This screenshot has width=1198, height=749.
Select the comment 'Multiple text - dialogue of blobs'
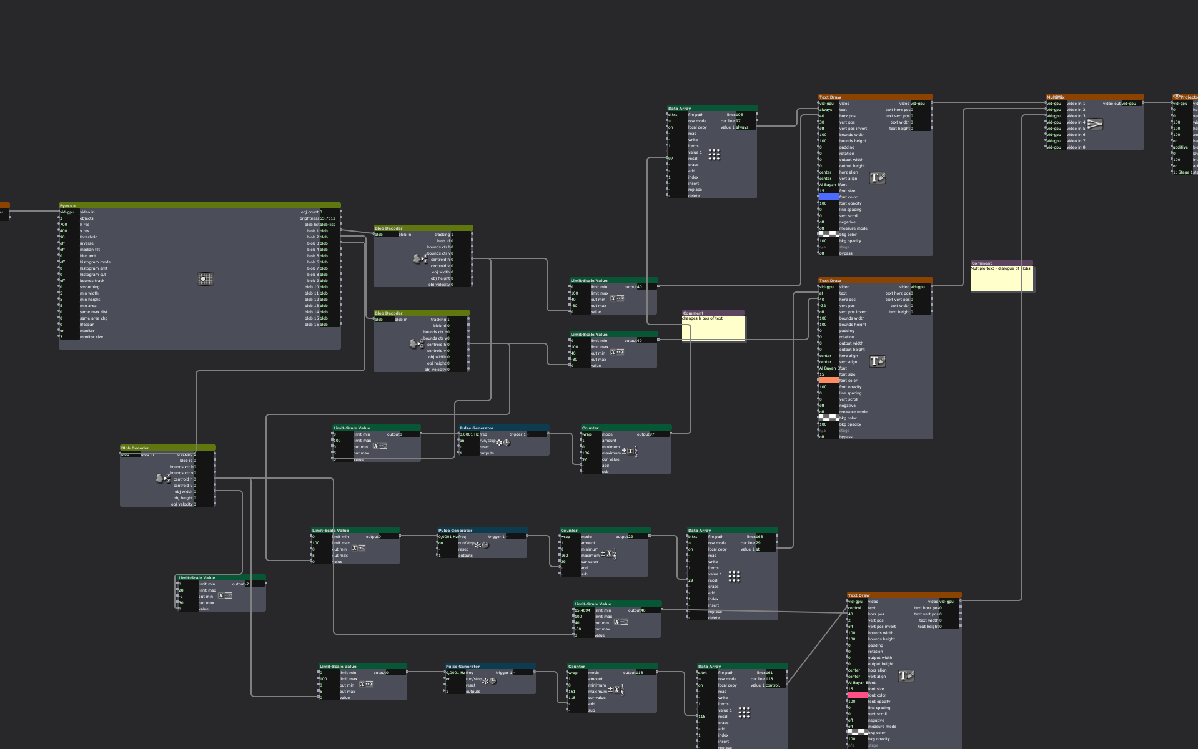tap(1002, 276)
